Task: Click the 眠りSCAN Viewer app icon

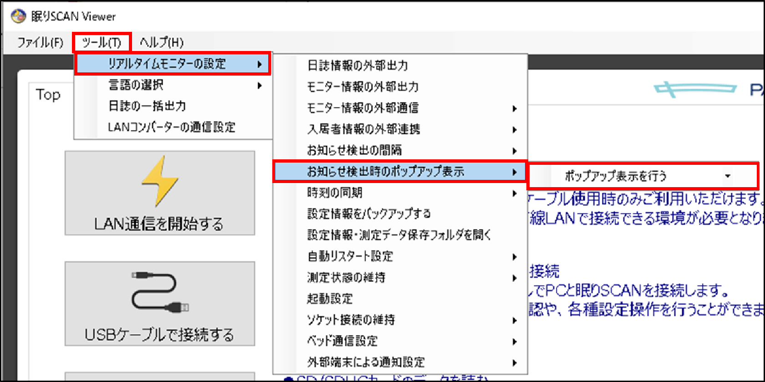Action: [x=18, y=16]
